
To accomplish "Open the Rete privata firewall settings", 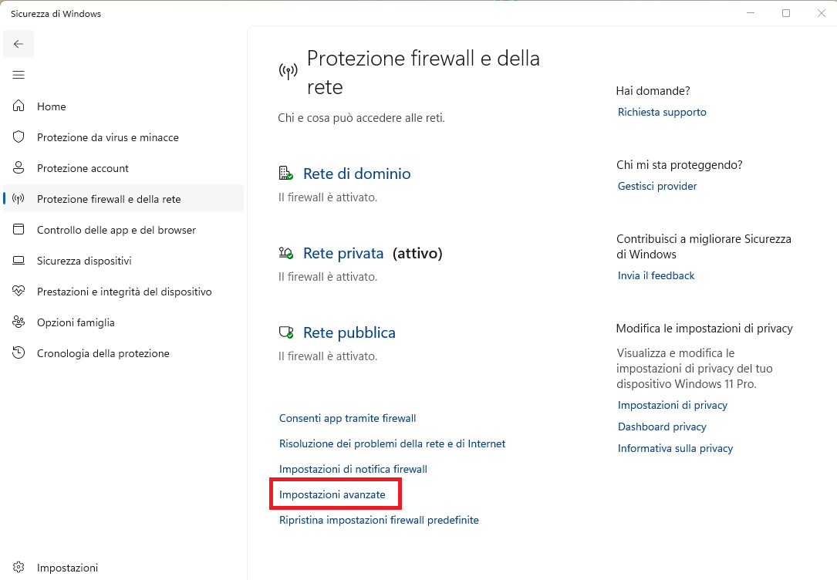I will click(x=343, y=253).
